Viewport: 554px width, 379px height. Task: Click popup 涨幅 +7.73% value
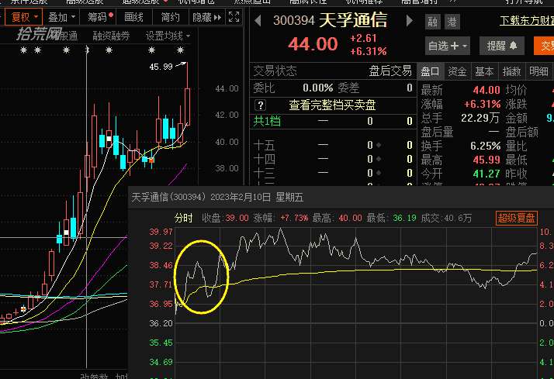coord(294,218)
